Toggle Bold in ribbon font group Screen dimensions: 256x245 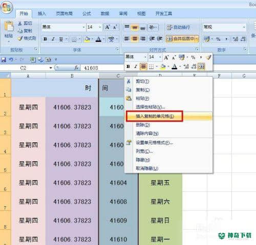(45, 39)
